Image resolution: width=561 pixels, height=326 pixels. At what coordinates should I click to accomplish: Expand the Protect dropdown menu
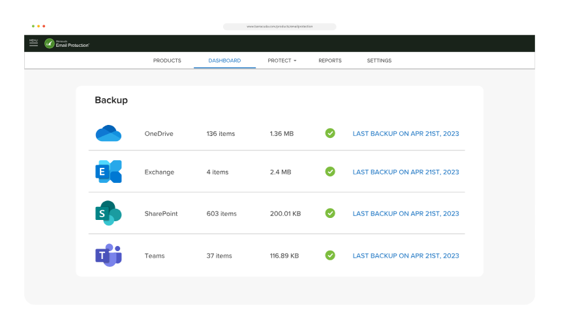(282, 61)
